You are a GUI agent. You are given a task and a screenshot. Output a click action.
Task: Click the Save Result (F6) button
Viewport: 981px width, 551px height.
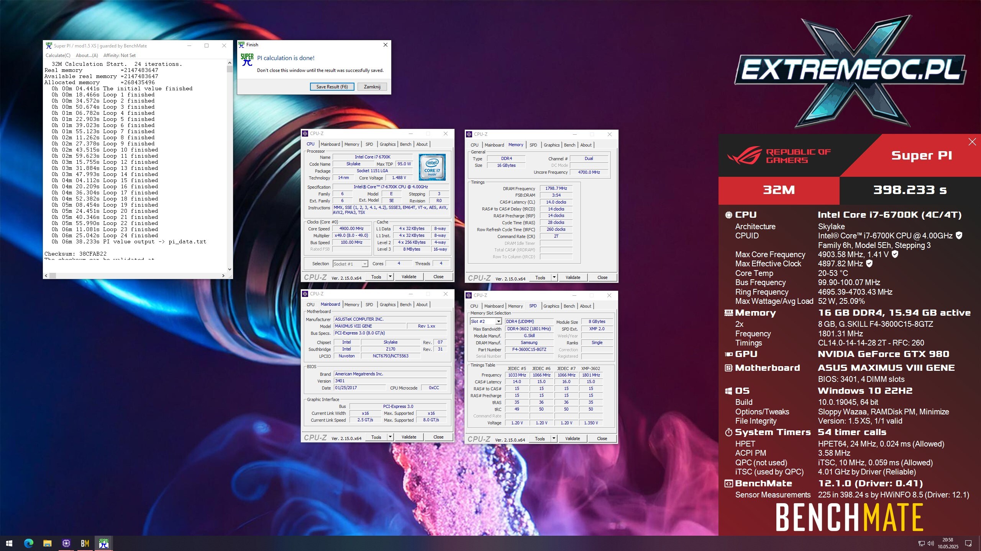pos(332,87)
